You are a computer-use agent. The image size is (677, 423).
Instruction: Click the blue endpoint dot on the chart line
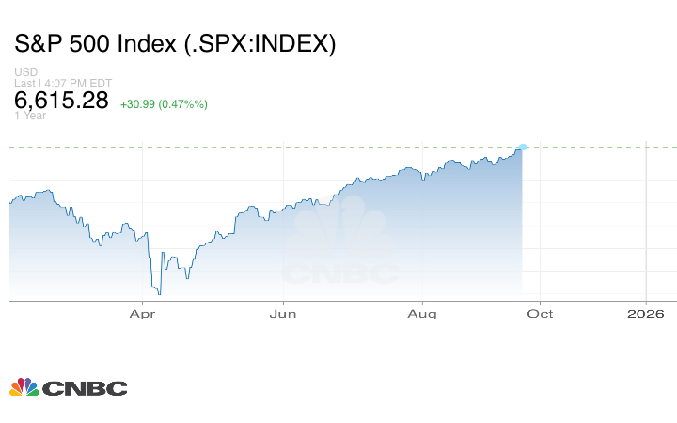523,147
